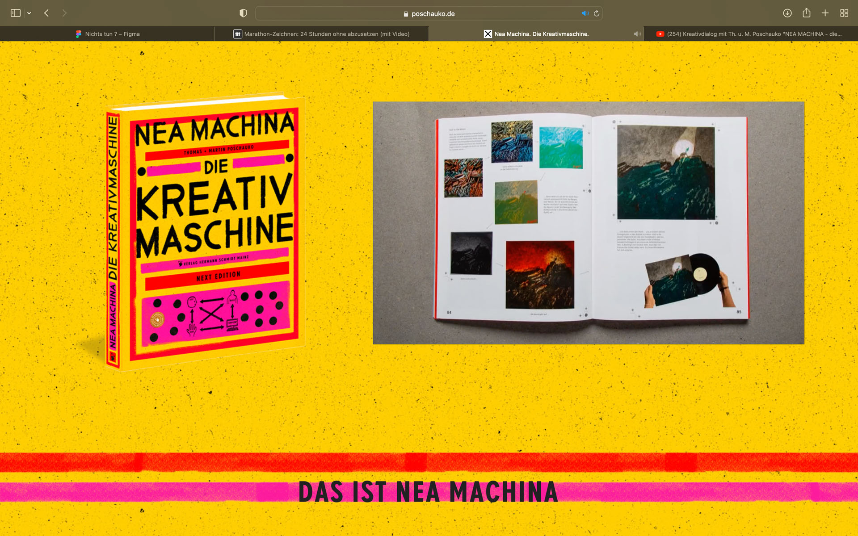This screenshot has width=858, height=536.
Task: Open a new tab
Action: (x=825, y=13)
